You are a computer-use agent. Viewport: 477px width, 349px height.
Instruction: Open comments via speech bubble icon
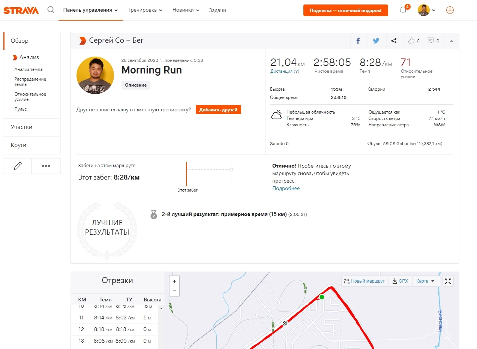tap(431, 41)
